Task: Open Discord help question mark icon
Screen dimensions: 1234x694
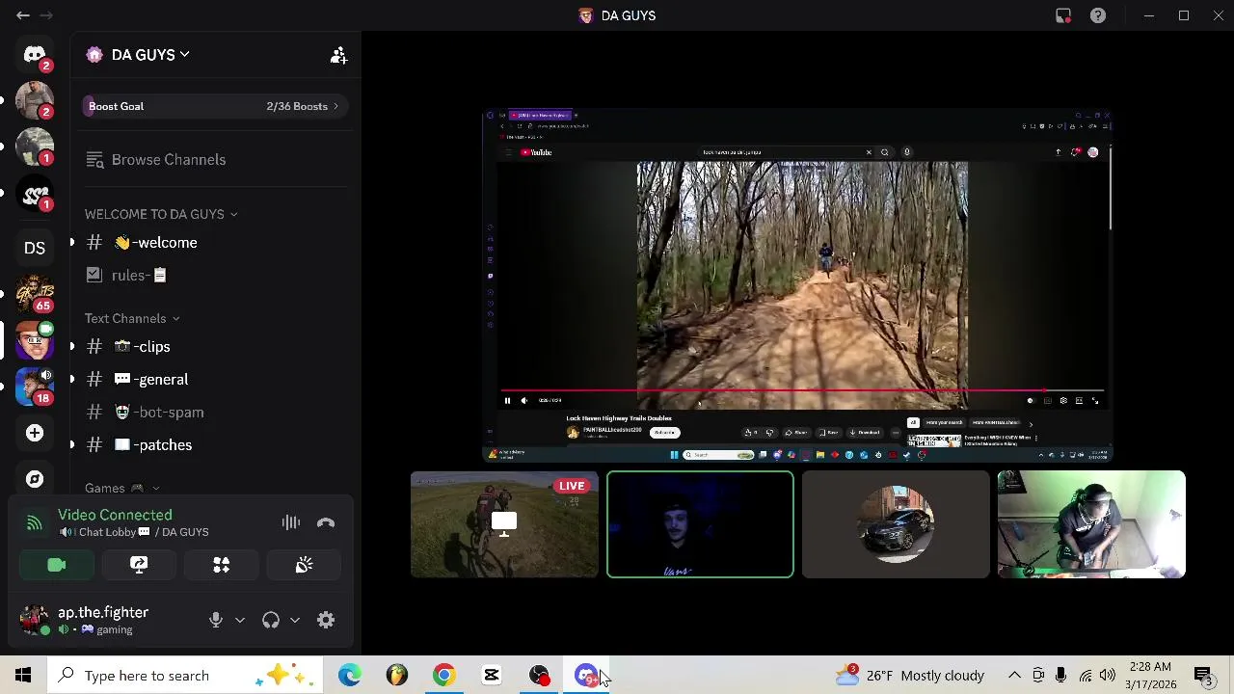Action: 1098,15
